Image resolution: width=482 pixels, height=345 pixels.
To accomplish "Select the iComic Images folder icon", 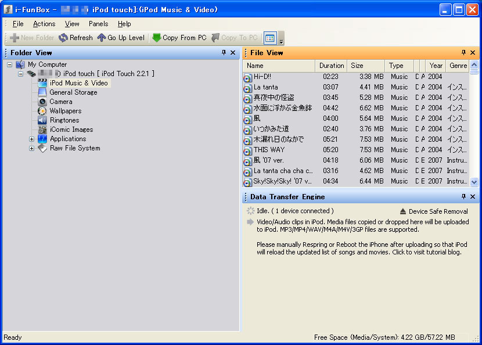I will [42, 130].
